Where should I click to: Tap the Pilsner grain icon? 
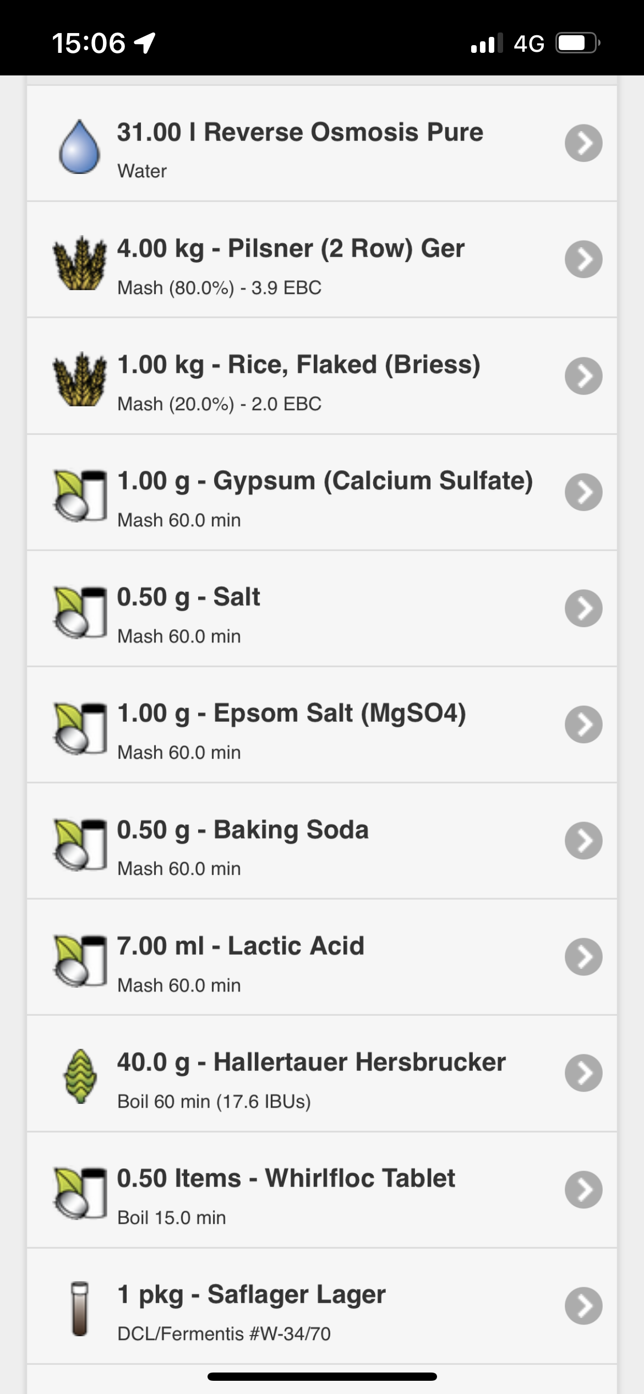[80, 263]
